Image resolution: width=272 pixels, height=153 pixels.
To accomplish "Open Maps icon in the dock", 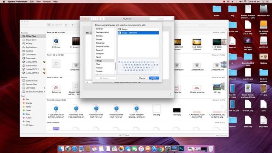I will [x=114, y=149].
